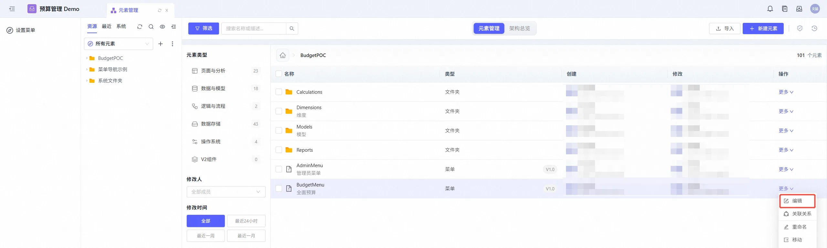The width and height of the screenshot is (827, 248).
Task: Switch to 架构总览 view
Action: (x=519, y=29)
